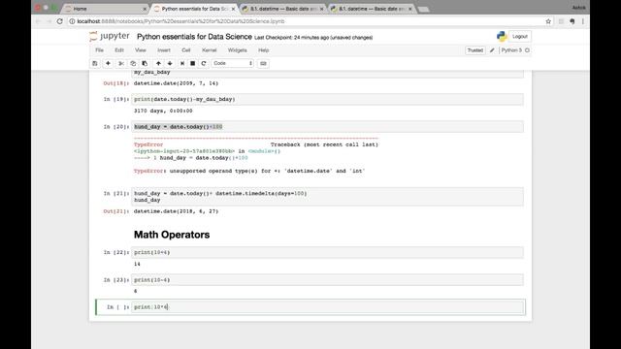Viewport: 621px width, 349px height.
Task: Bookmark this page with the star icon
Action: [x=548, y=21]
